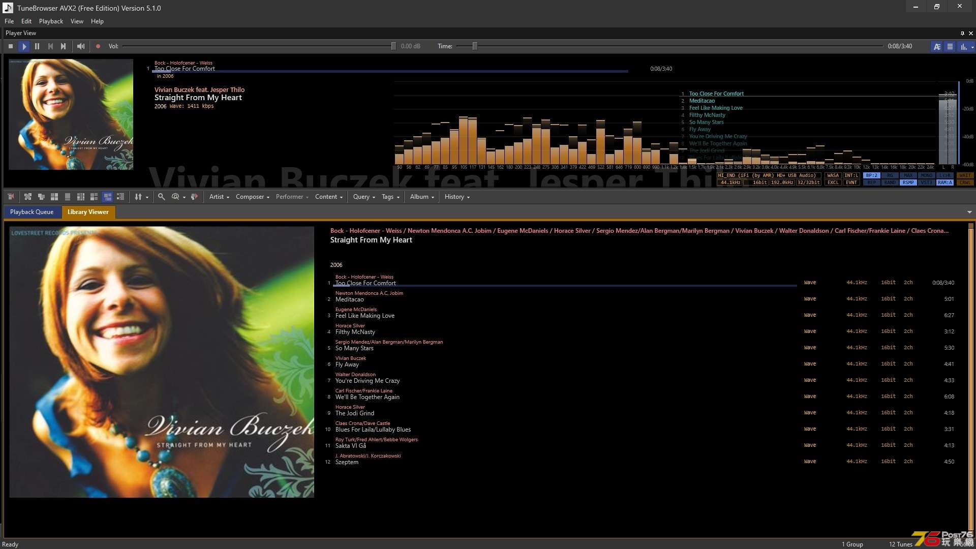Expand the Album dropdown
This screenshot has width=976, height=549.
click(422, 197)
